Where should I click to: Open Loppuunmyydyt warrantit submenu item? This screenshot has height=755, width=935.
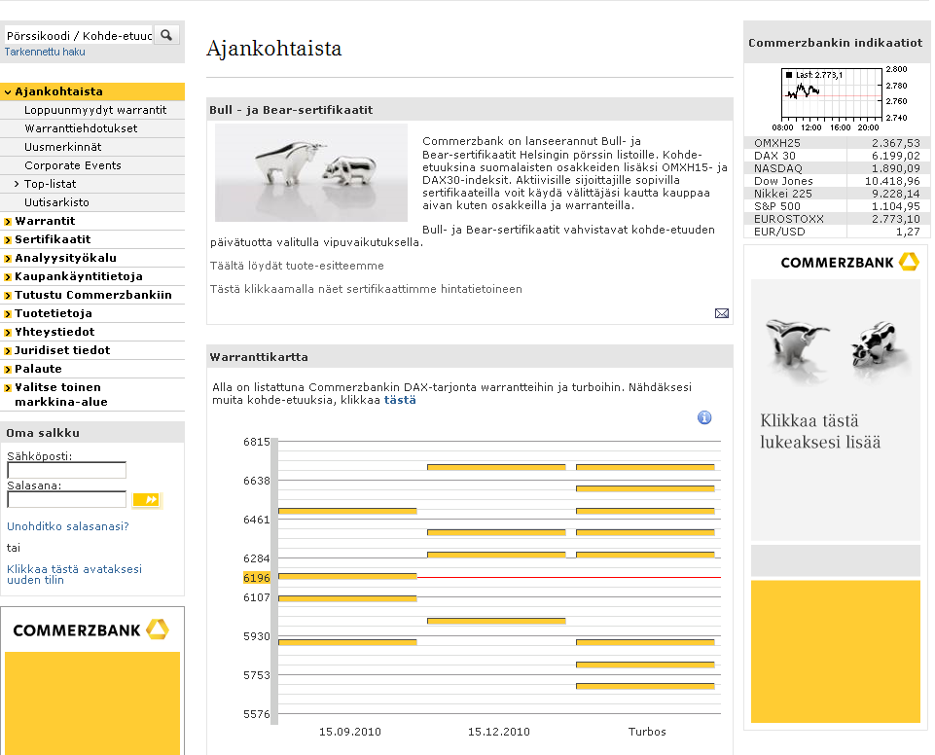94,110
